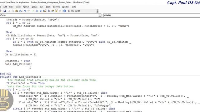Screen dimensions: 200x112
Task: Open Object Browser icon
Action: coord(56,11)
